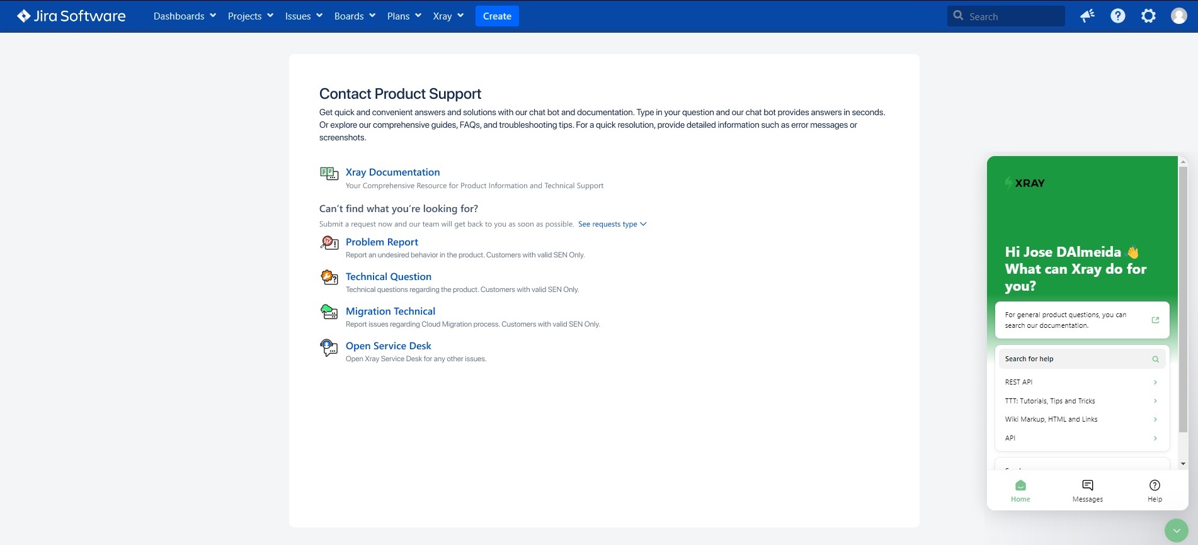The height and width of the screenshot is (545, 1198).
Task: Click the XRAY logo in chat widget
Action: click(1025, 183)
